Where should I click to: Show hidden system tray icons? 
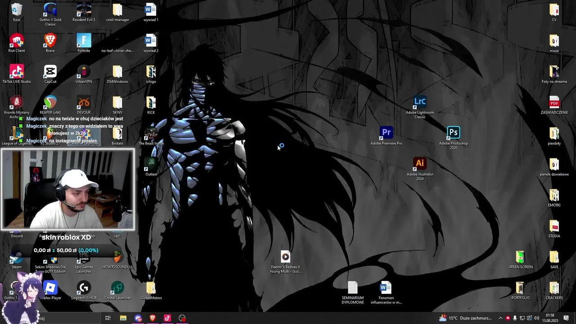point(500,318)
